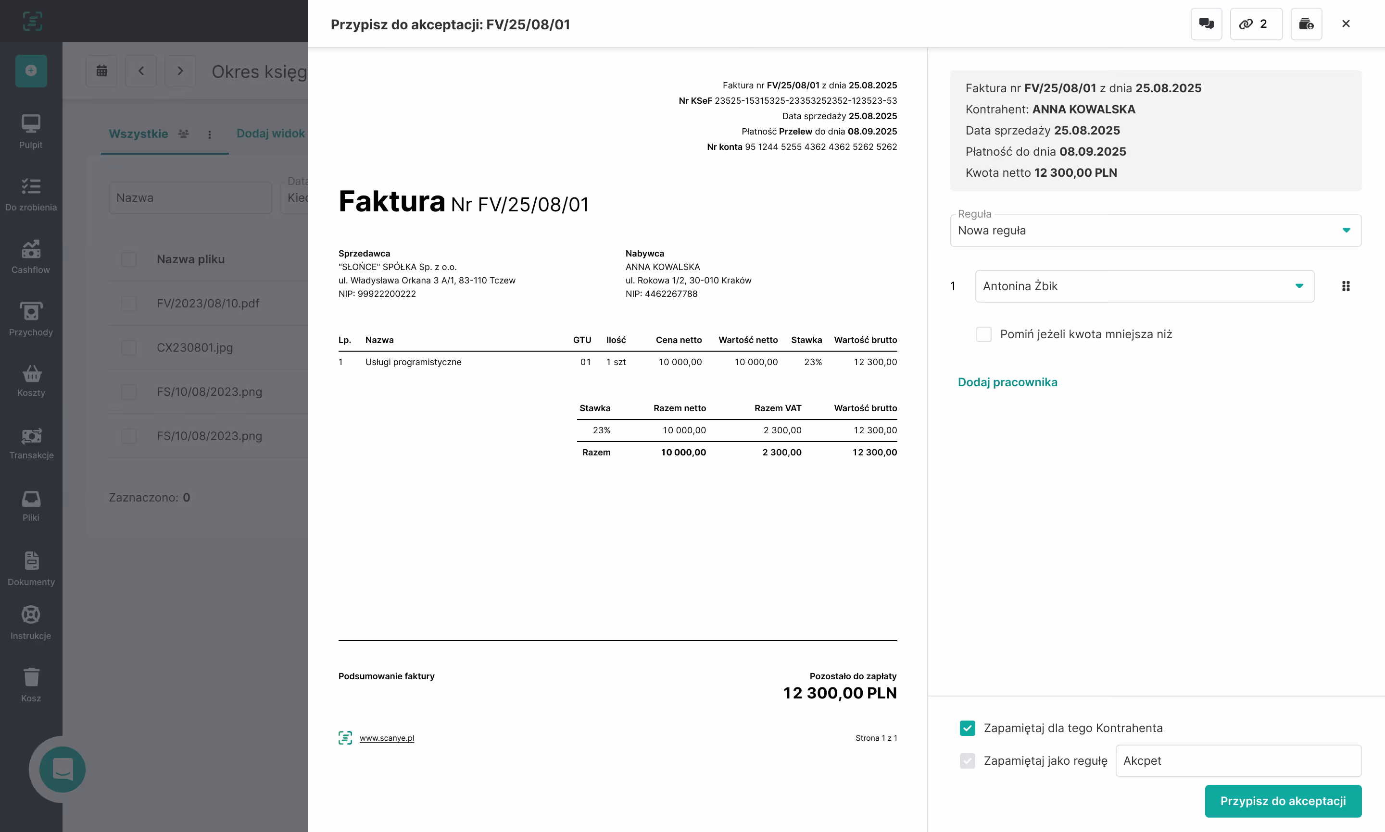Image resolution: width=1385 pixels, height=832 pixels.
Task: Uncheck Zapamiętaj dla tego Kontrahenta
Action: coord(968,728)
